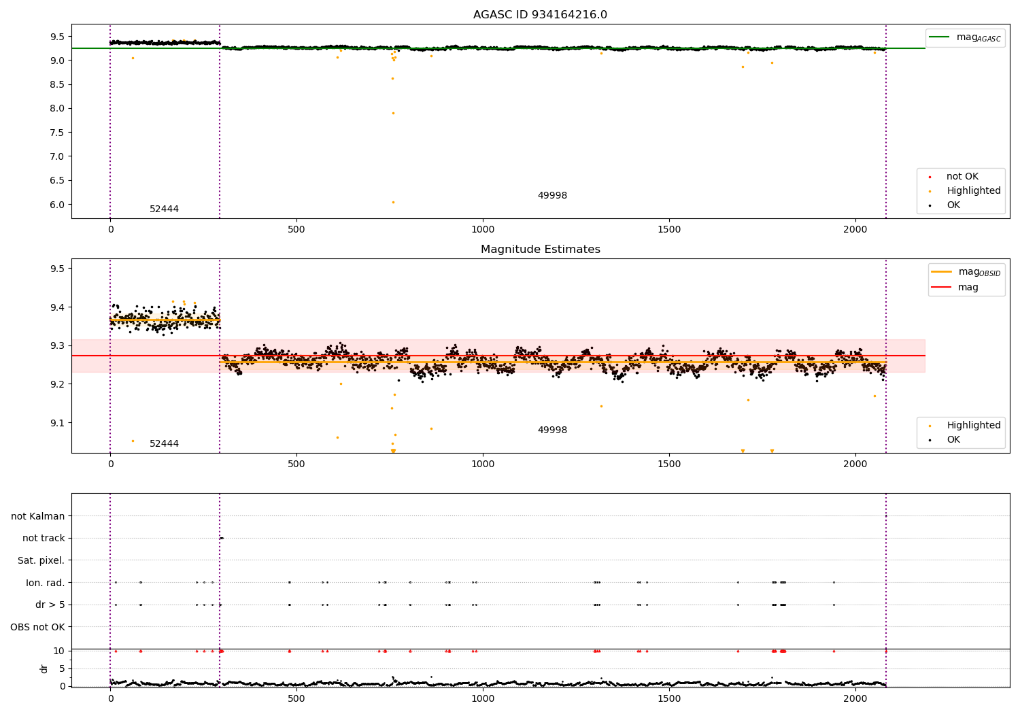Select 'Highlighted' legend entry in top plot
Viewport: 1020px width, 714px height.
click(x=974, y=191)
